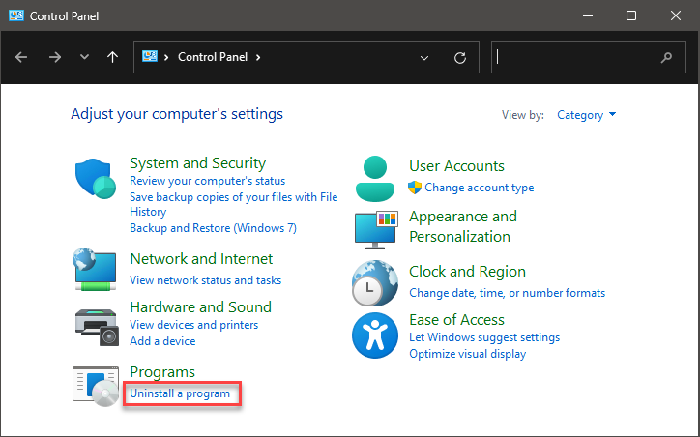Click the Programs disc icon
This screenshot has height=437, width=700.
click(96, 387)
